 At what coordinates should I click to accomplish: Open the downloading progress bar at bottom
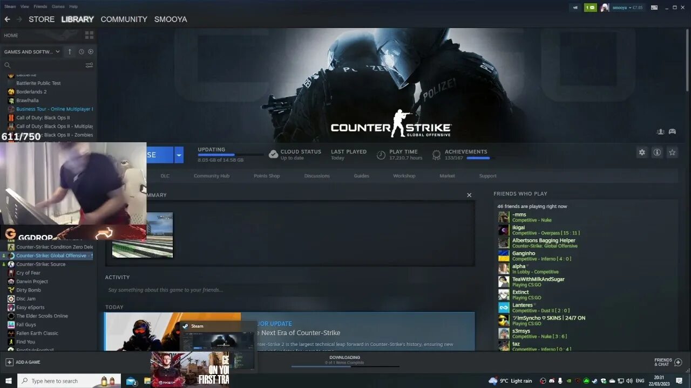[x=345, y=366]
